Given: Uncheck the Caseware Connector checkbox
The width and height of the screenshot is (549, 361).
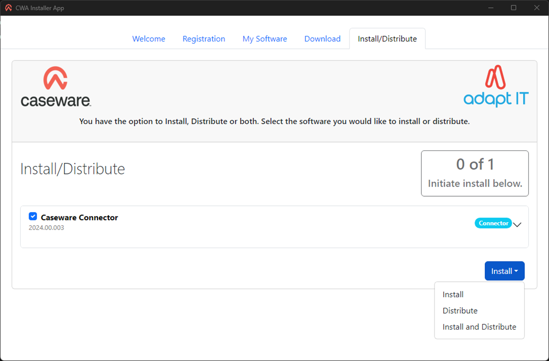Looking at the screenshot, I should tap(33, 217).
